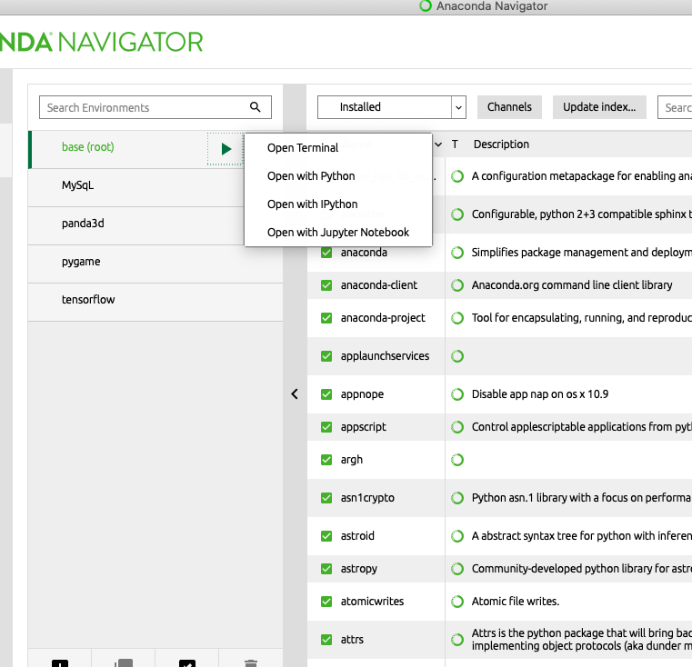This screenshot has height=667, width=692.
Task: Click the status circle for anaconda-project
Action: click(457, 318)
